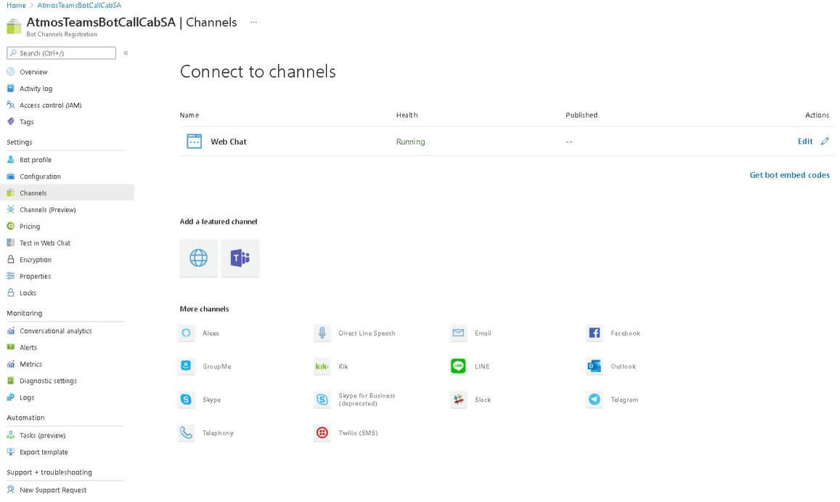840x502 pixels.
Task: Select the Twilio (SMS) channel icon
Action: pos(322,433)
